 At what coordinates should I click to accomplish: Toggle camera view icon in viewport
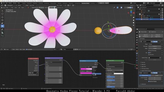[134, 23]
